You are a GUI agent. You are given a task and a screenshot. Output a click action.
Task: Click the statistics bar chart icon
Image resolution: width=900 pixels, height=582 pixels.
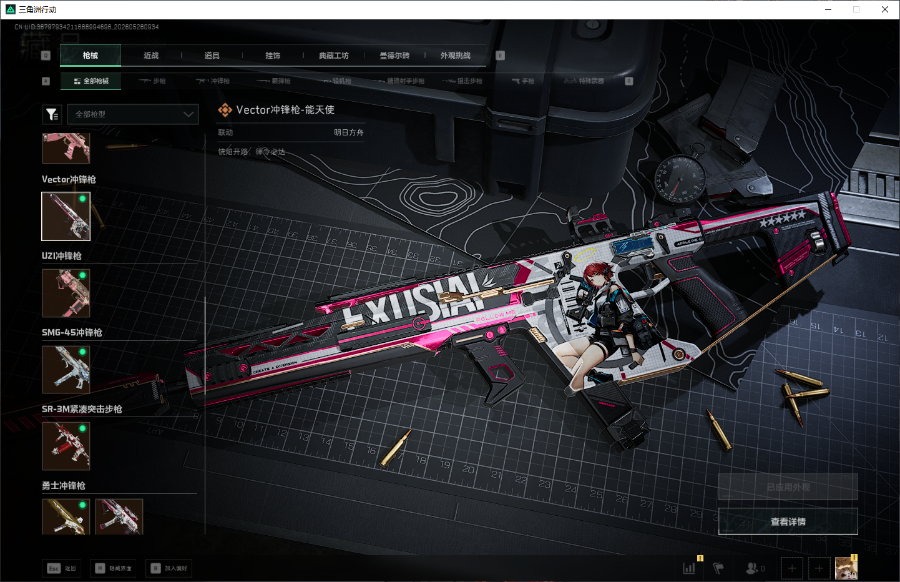point(689,568)
